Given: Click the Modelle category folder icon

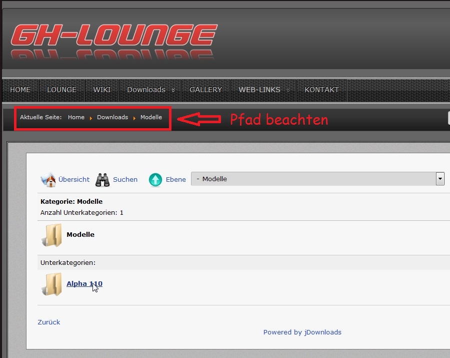Looking at the screenshot, I should (x=52, y=235).
